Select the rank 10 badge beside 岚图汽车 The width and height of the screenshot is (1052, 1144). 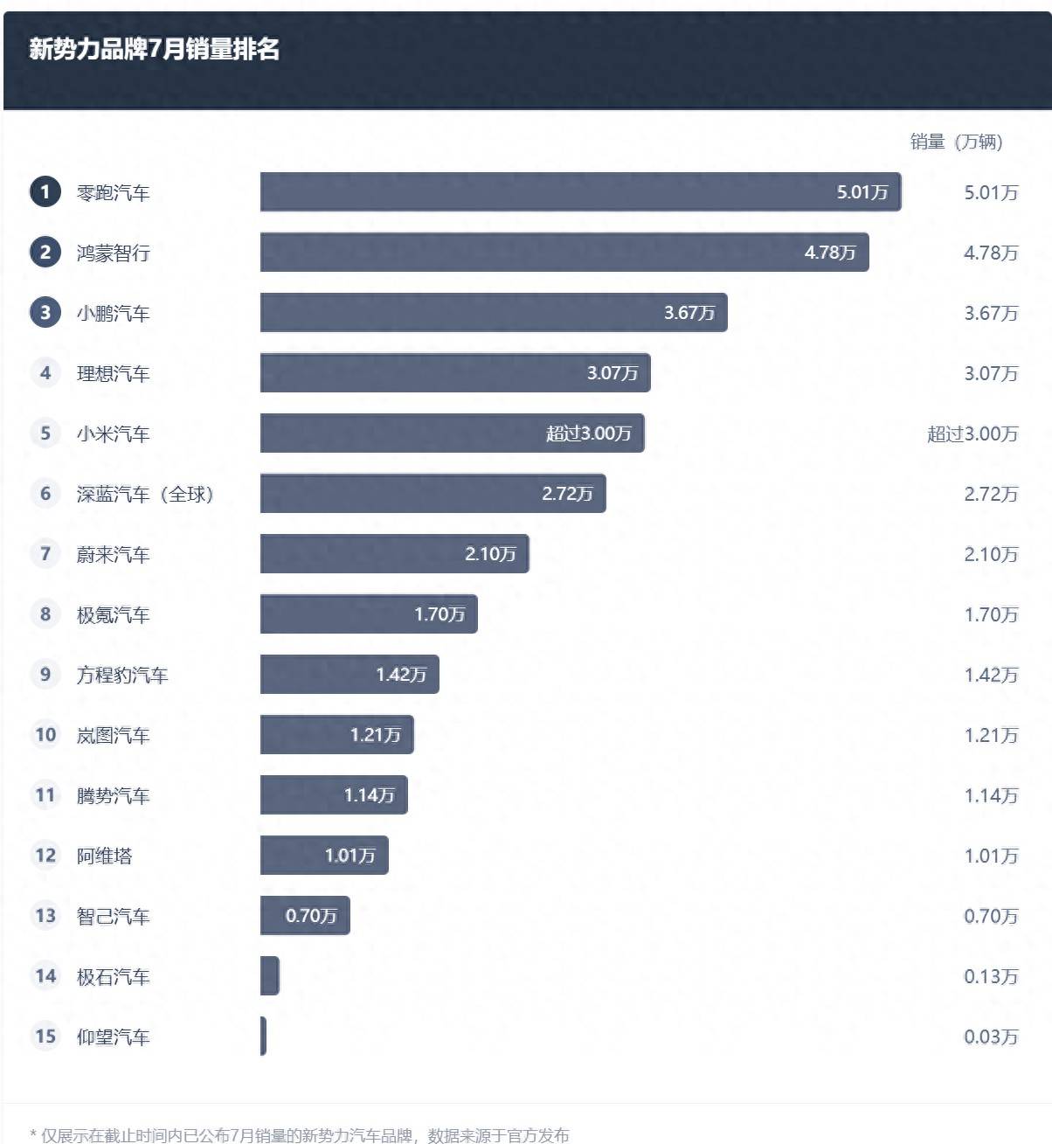(x=45, y=734)
